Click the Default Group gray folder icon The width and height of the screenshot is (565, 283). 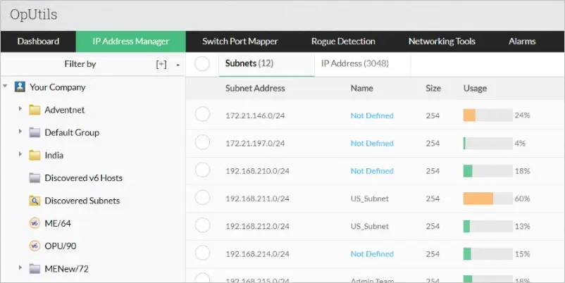coord(35,132)
